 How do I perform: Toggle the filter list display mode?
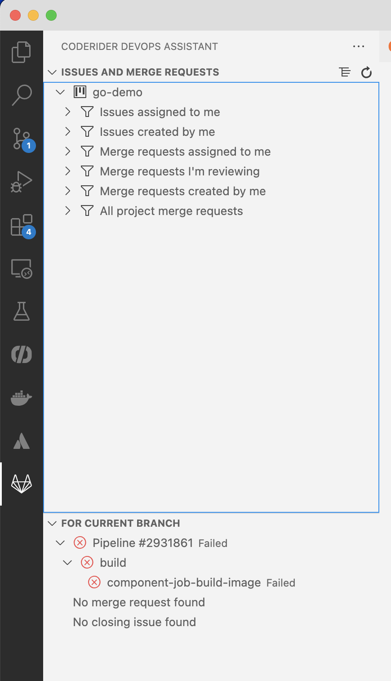(x=344, y=72)
